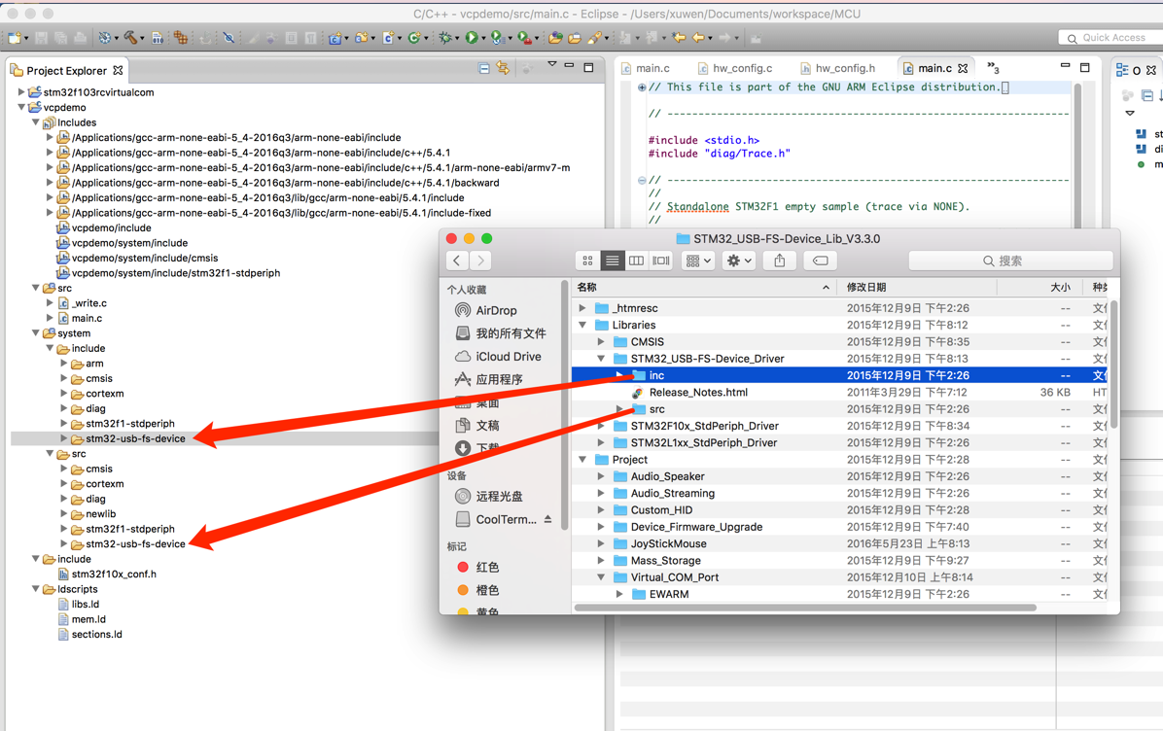Screen dimensions: 1163x731
Task: Switch Finder to icon view
Action: coord(587,261)
